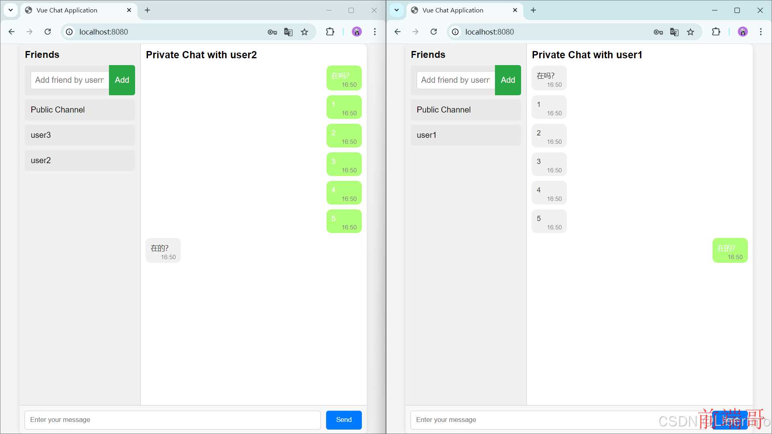Viewport: 772px width, 434px height.
Task: Click the Send button in left chat
Action: tap(344, 419)
